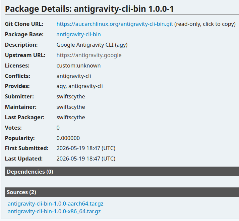Click the license value custom:unknown
239x221 pixels.
[78, 65]
